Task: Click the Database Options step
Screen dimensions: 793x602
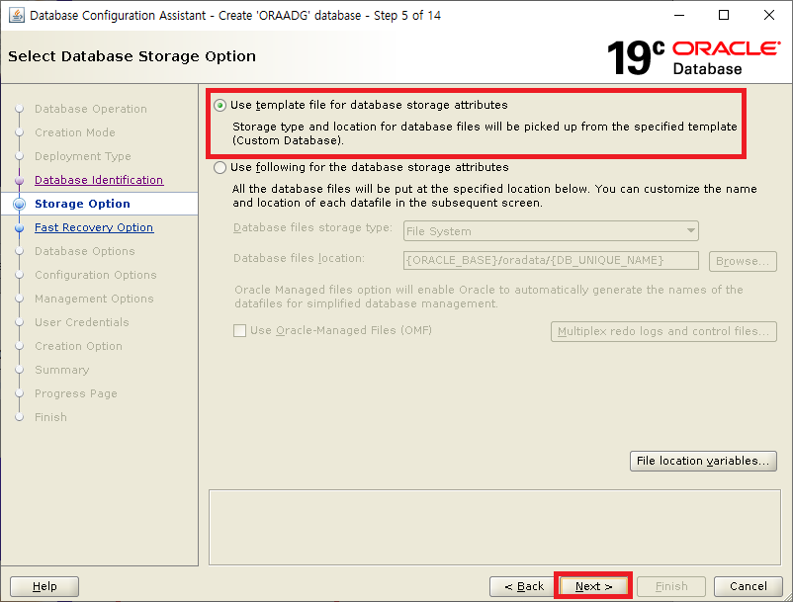Action: click(85, 251)
